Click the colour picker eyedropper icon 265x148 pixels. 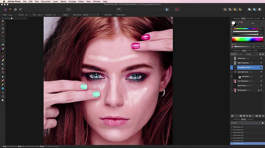tap(239, 22)
